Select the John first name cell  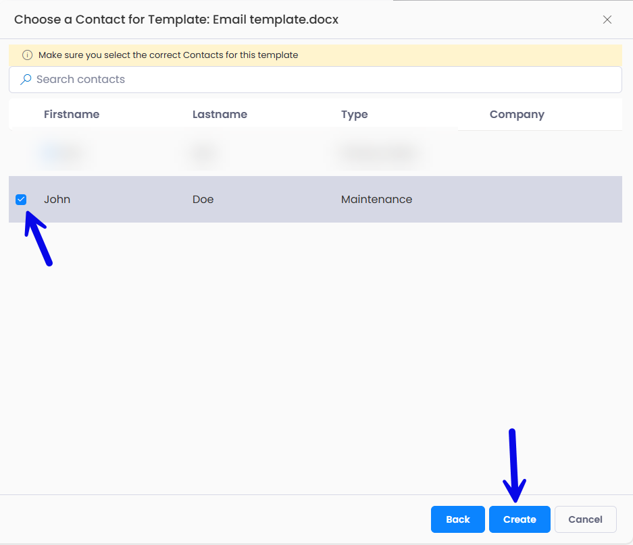pyautogui.click(x=57, y=200)
